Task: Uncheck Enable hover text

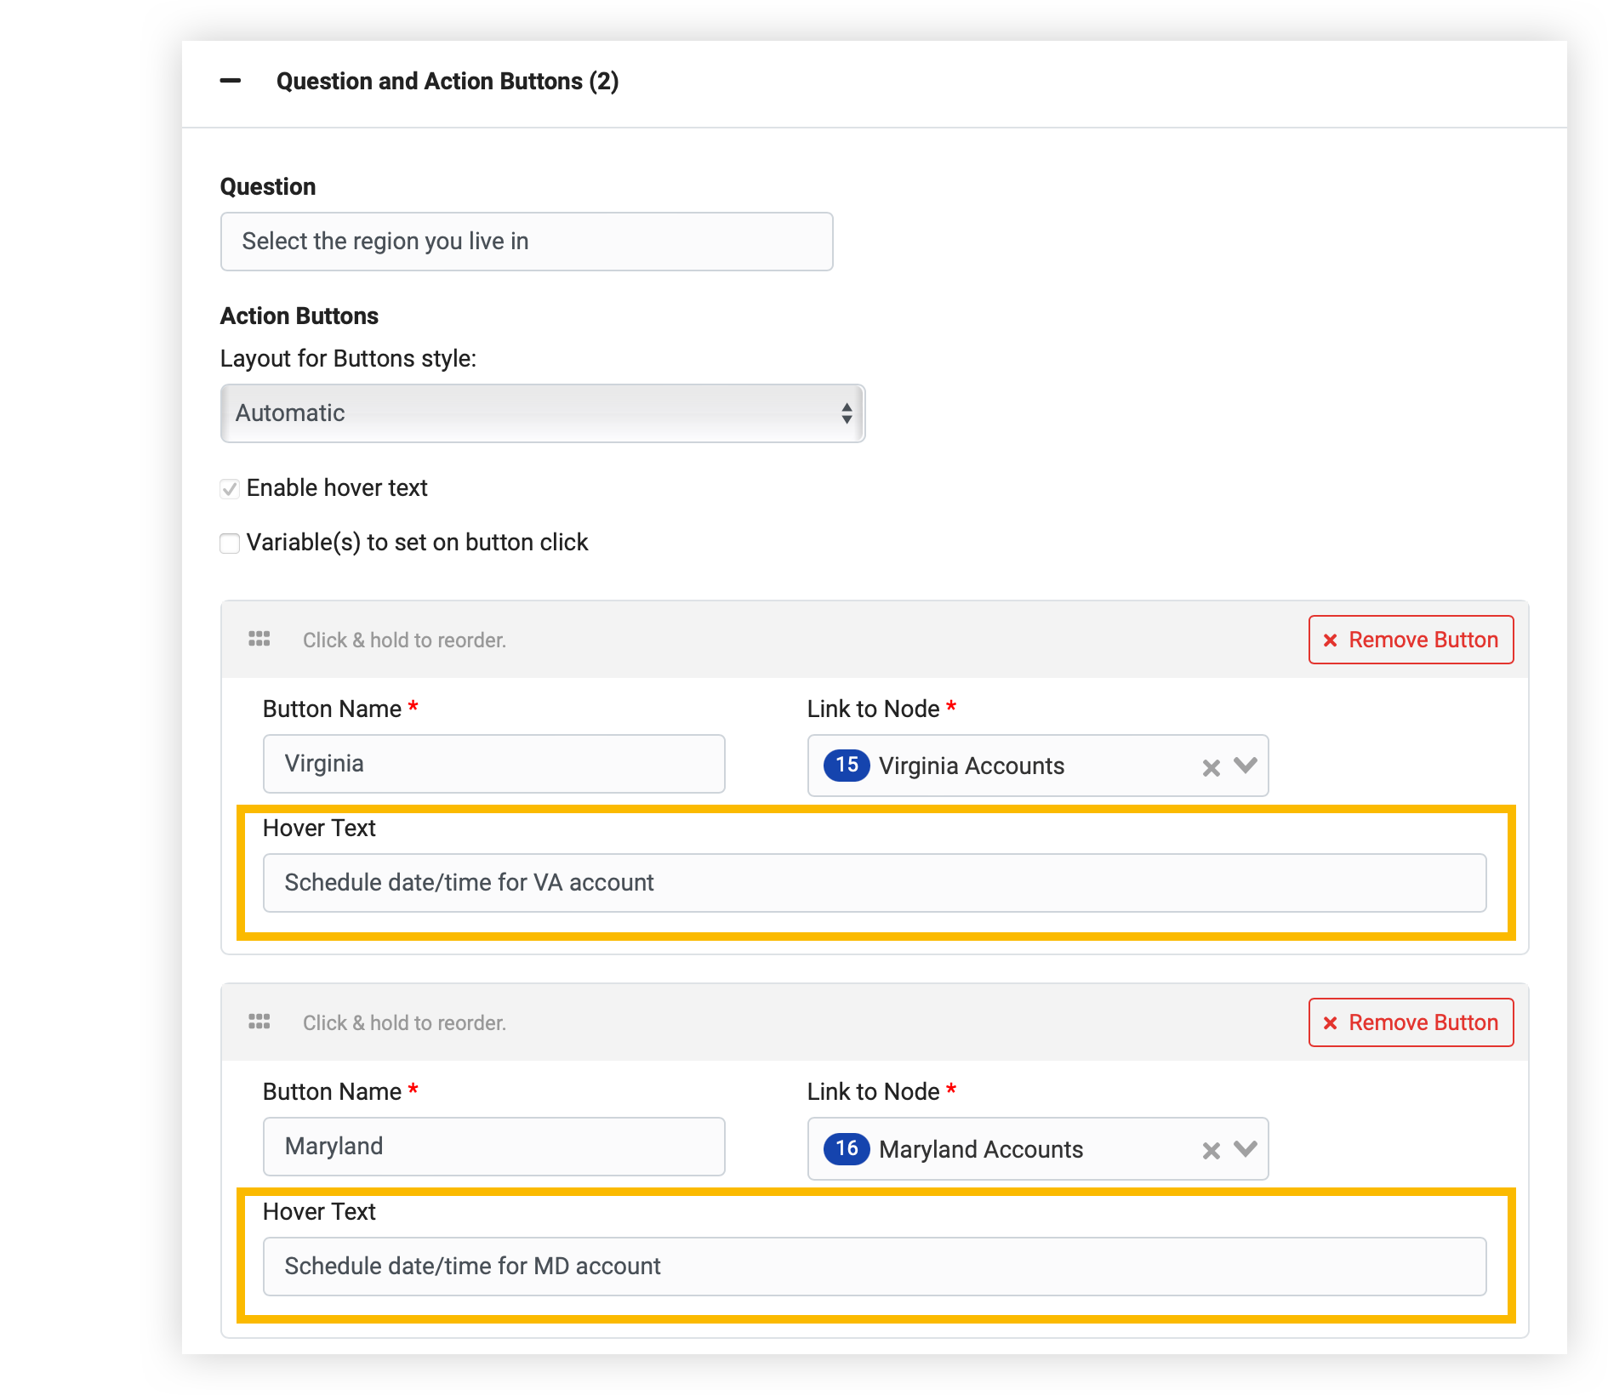Action: coord(229,487)
